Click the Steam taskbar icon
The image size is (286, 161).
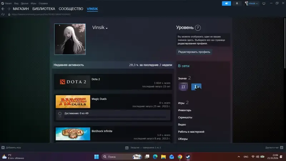pyautogui.click(x=188, y=157)
